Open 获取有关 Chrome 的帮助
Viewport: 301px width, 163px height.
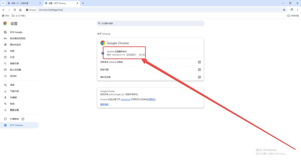[151, 62]
